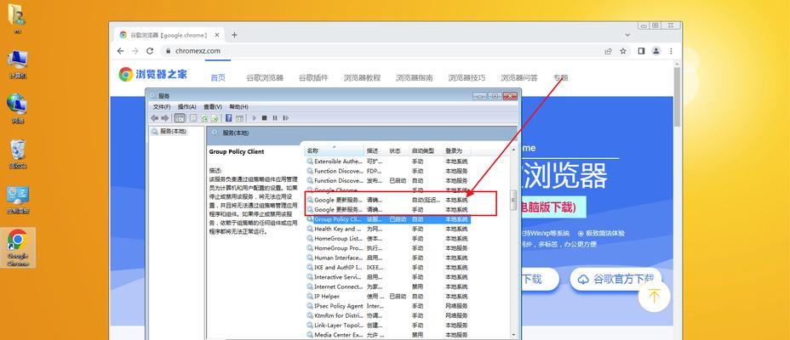Sort services by the 描述 column header
790x340 pixels.
pos(375,151)
